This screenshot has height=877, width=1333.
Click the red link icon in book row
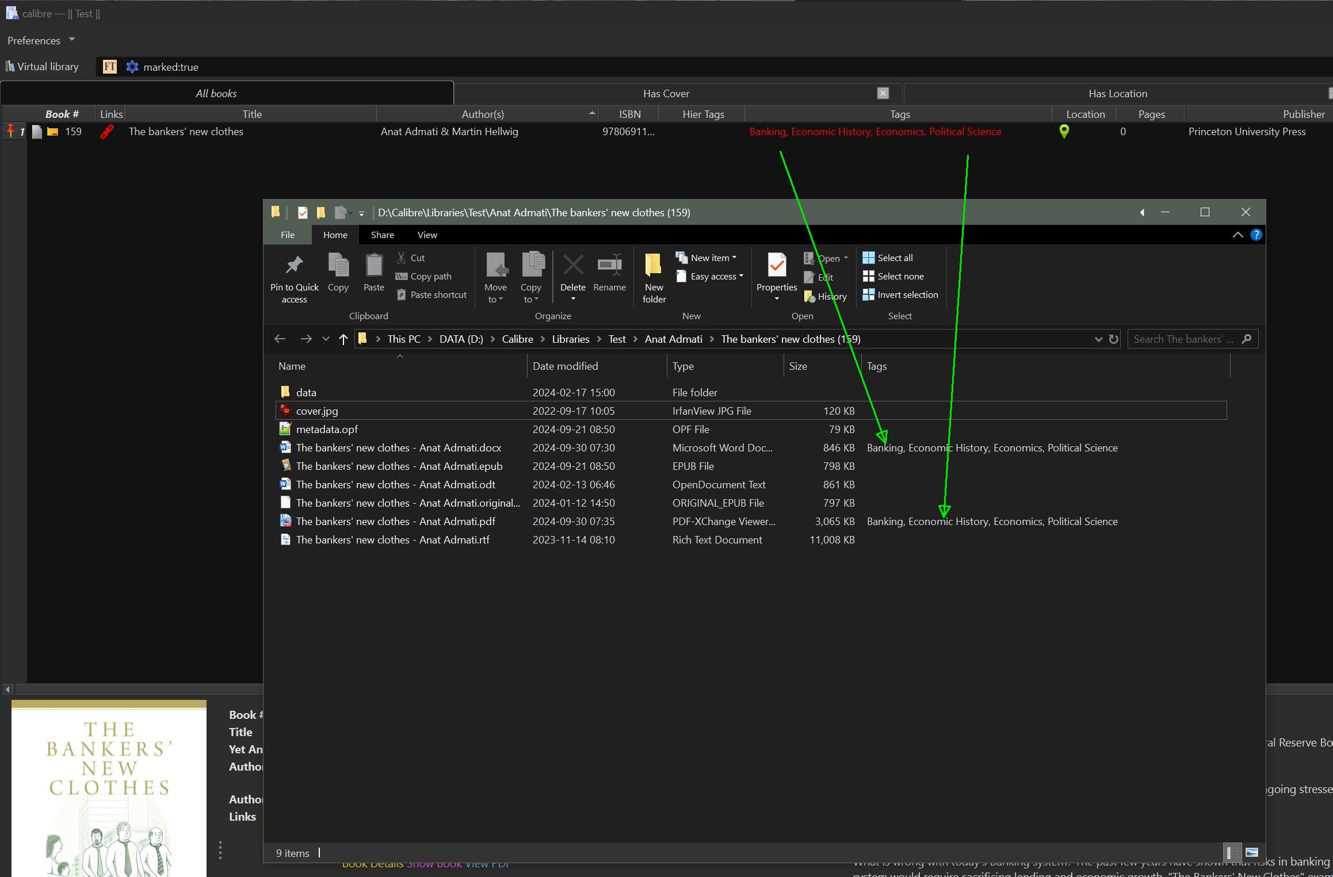click(107, 132)
